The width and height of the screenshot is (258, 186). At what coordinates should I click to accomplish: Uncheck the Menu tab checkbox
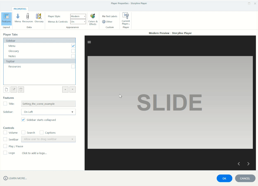pyautogui.click(x=73, y=46)
